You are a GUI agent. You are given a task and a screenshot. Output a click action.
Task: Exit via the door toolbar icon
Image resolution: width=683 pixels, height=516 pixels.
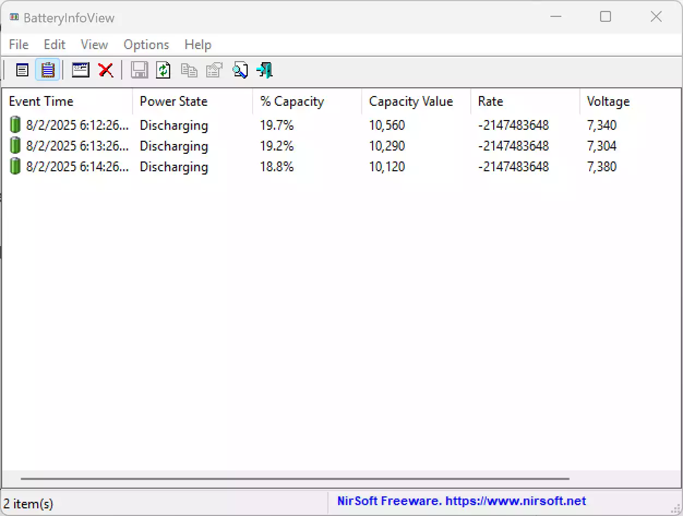(264, 70)
